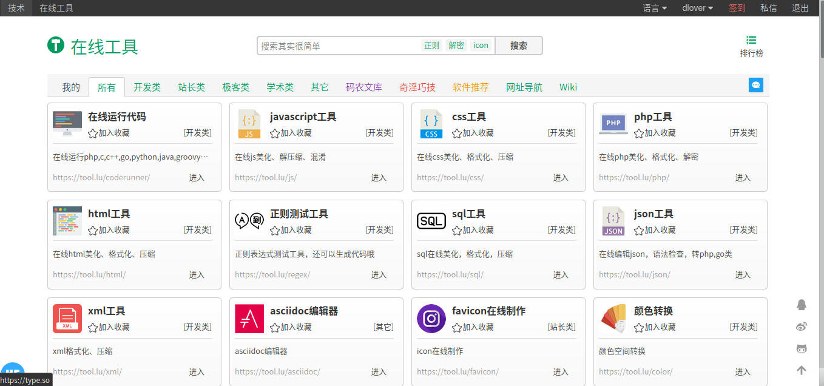Viewport: 824px width, 386px height.
Task: Switch to the 极客类 tab
Action: (x=236, y=87)
